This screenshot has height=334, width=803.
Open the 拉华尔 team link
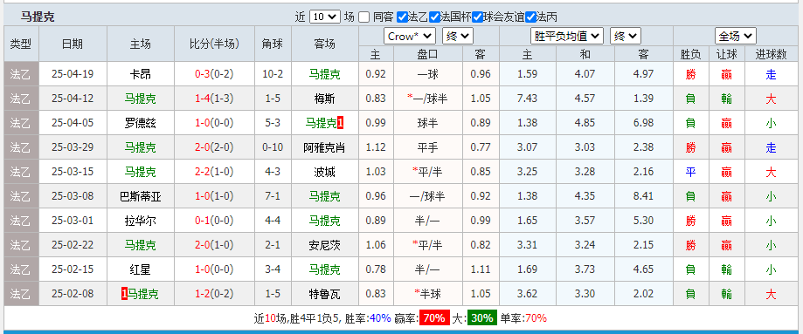[x=141, y=221]
